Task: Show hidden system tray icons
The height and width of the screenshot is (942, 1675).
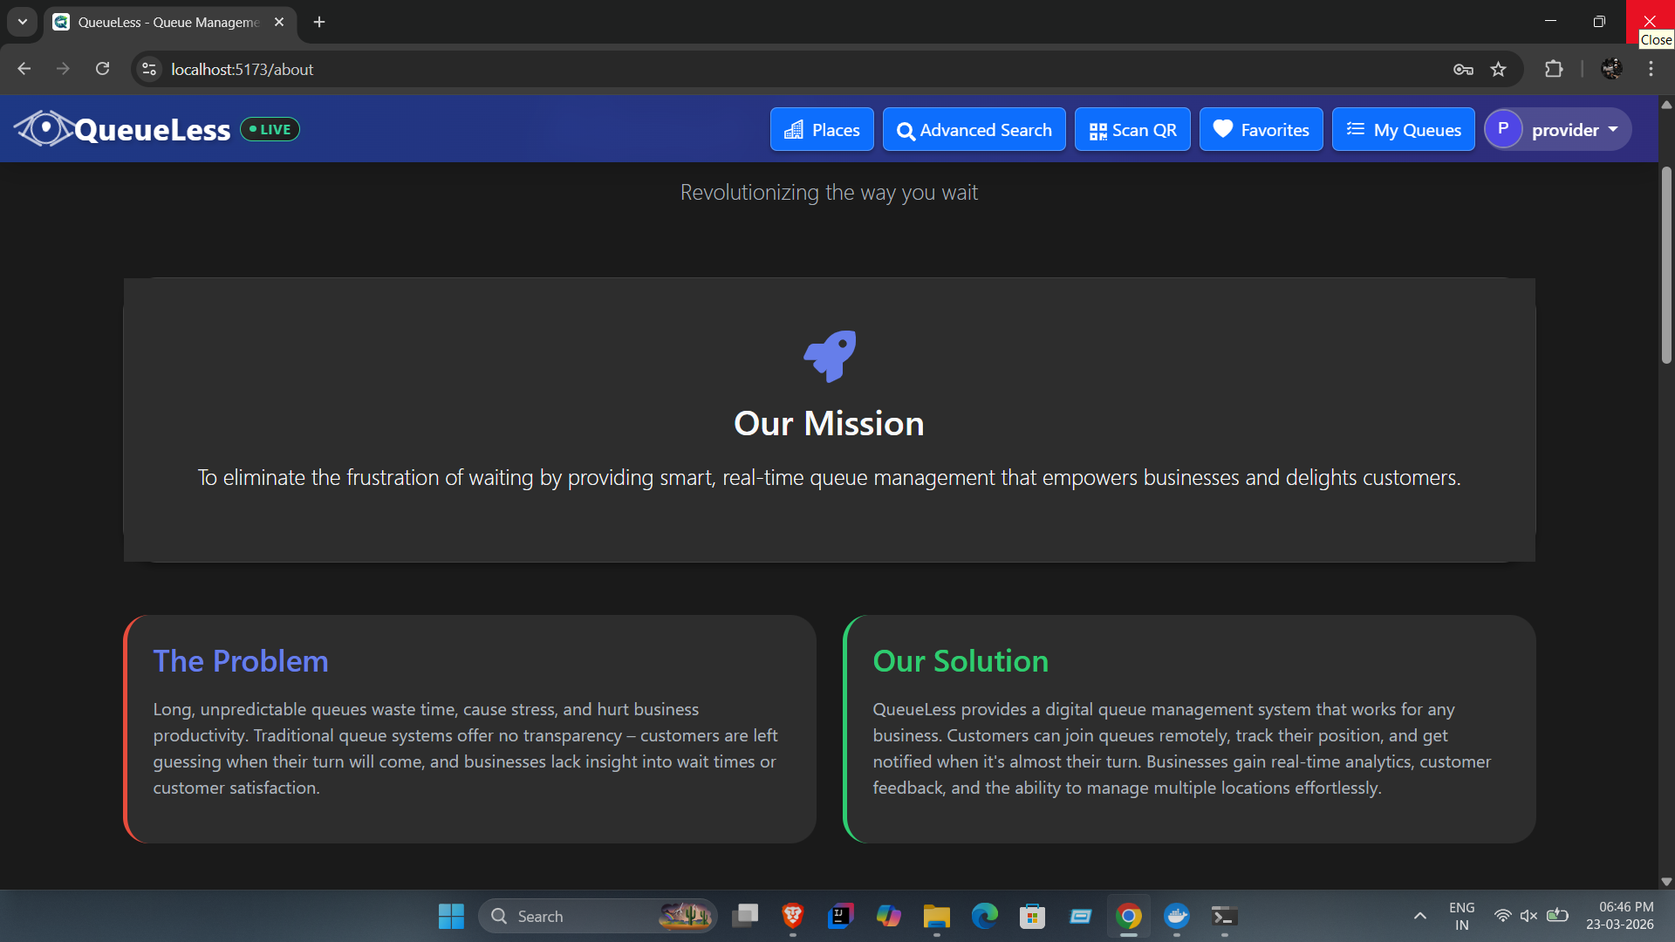Action: point(1419,916)
